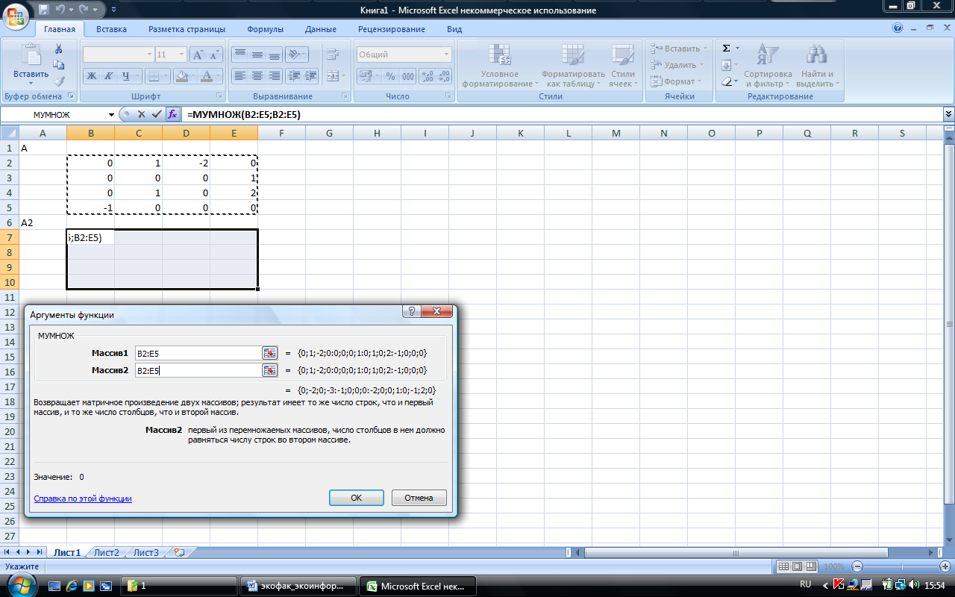
Task: Open Сортировка и фильтр menu
Action: click(768, 66)
